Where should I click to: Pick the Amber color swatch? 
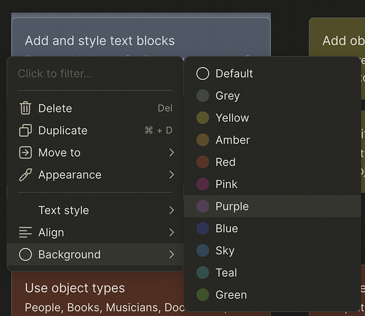pos(203,140)
